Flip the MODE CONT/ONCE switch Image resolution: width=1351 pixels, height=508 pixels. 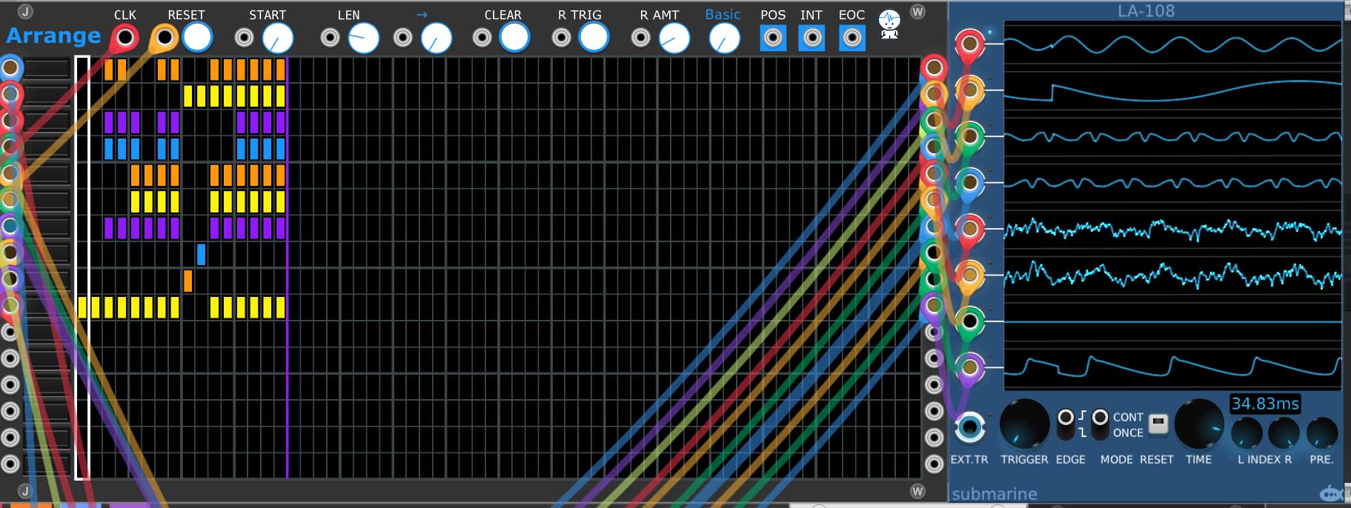[1101, 424]
